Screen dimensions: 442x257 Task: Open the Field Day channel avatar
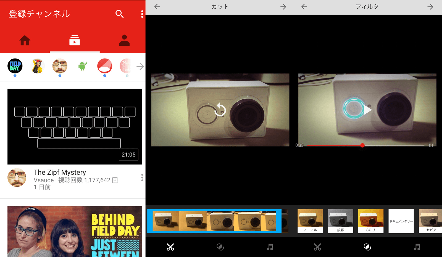(x=15, y=66)
